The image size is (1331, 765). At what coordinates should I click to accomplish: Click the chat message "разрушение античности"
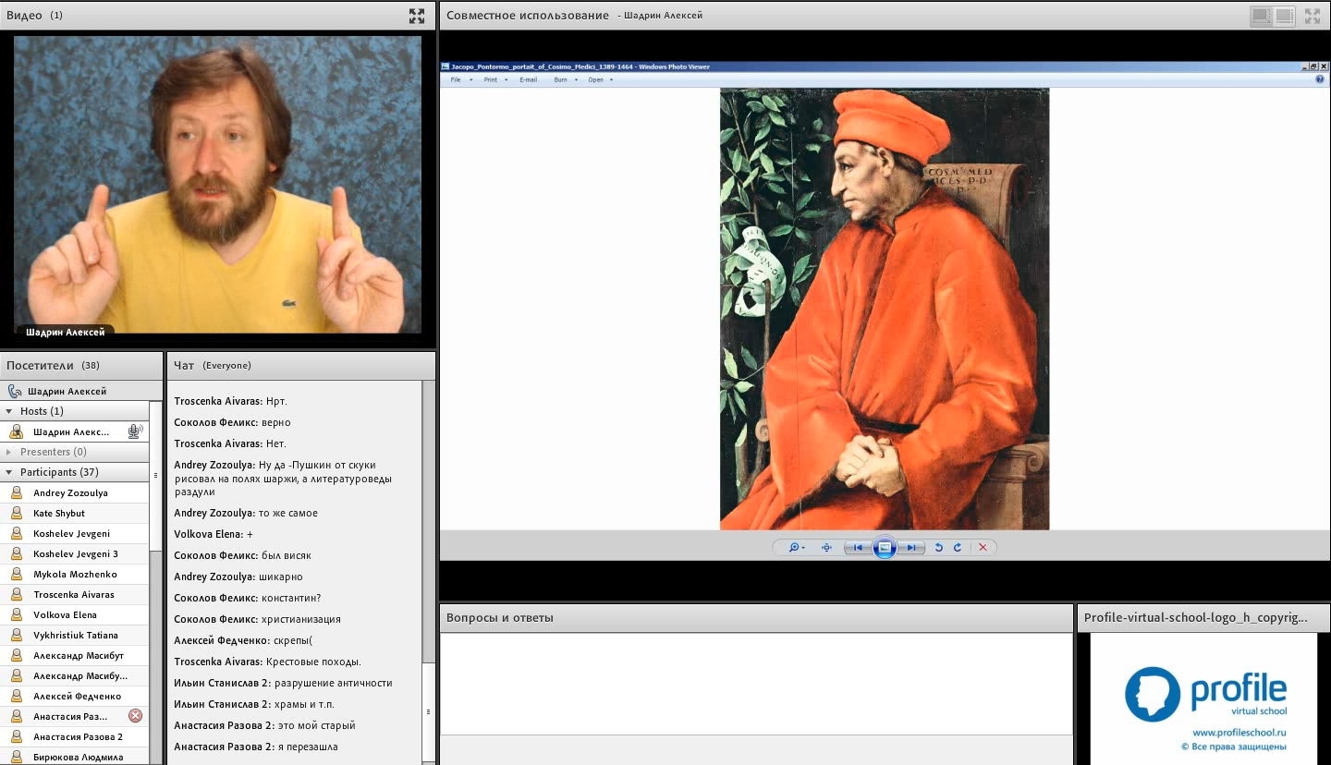(x=334, y=683)
